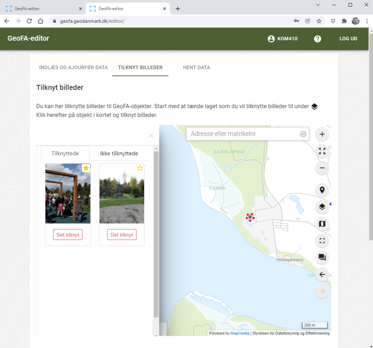Switch to Ikke tilknyttede tab
This screenshot has height=348, width=373.
tap(119, 153)
